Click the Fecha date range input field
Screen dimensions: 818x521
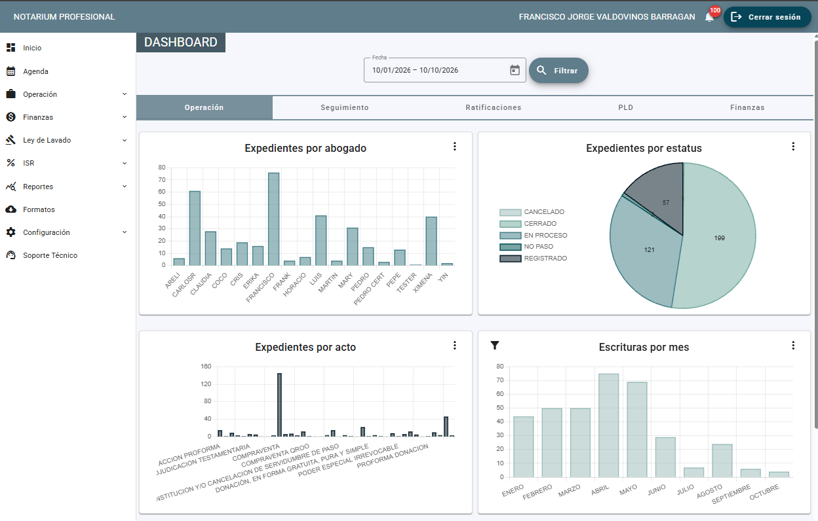[x=444, y=70]
